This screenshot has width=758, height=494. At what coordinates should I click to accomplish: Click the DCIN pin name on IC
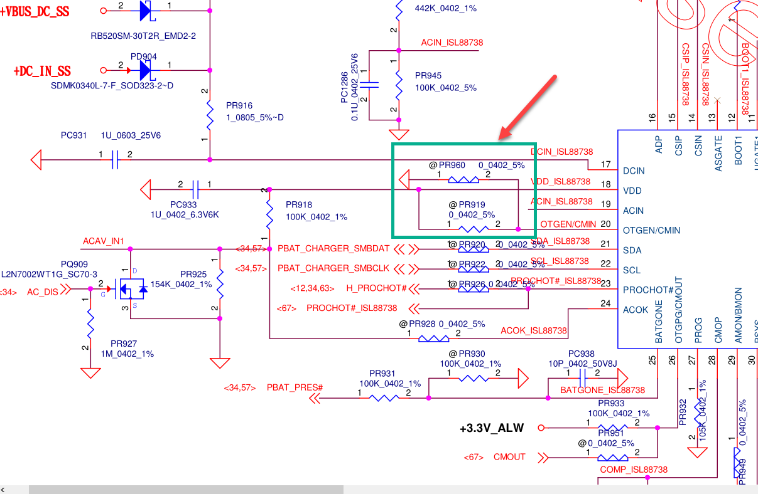click(x=634, y=171)
